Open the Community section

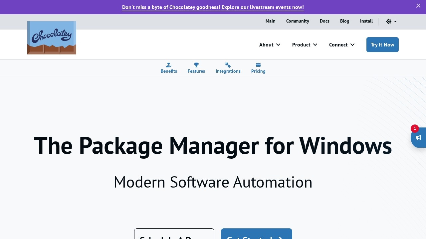pyautogui.click(x=298, y=21)
